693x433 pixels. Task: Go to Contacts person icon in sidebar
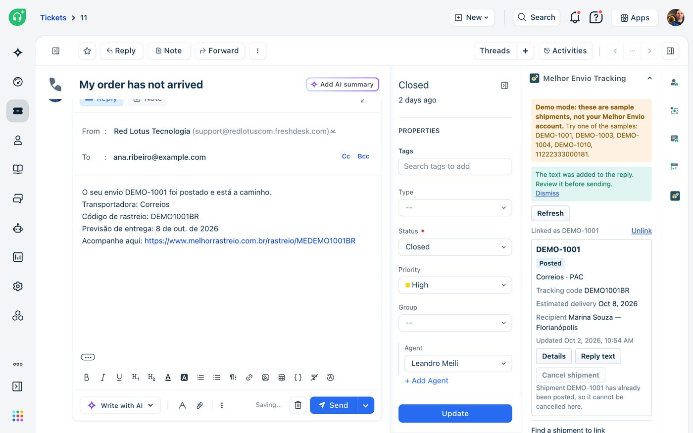pos(18,140)
